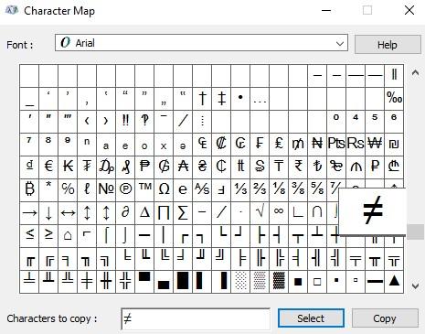Pick the care of ℅ symbol
Screen dimensions: 425x334
(68, 190)
